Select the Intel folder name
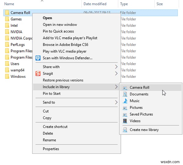 coord(14,25)
